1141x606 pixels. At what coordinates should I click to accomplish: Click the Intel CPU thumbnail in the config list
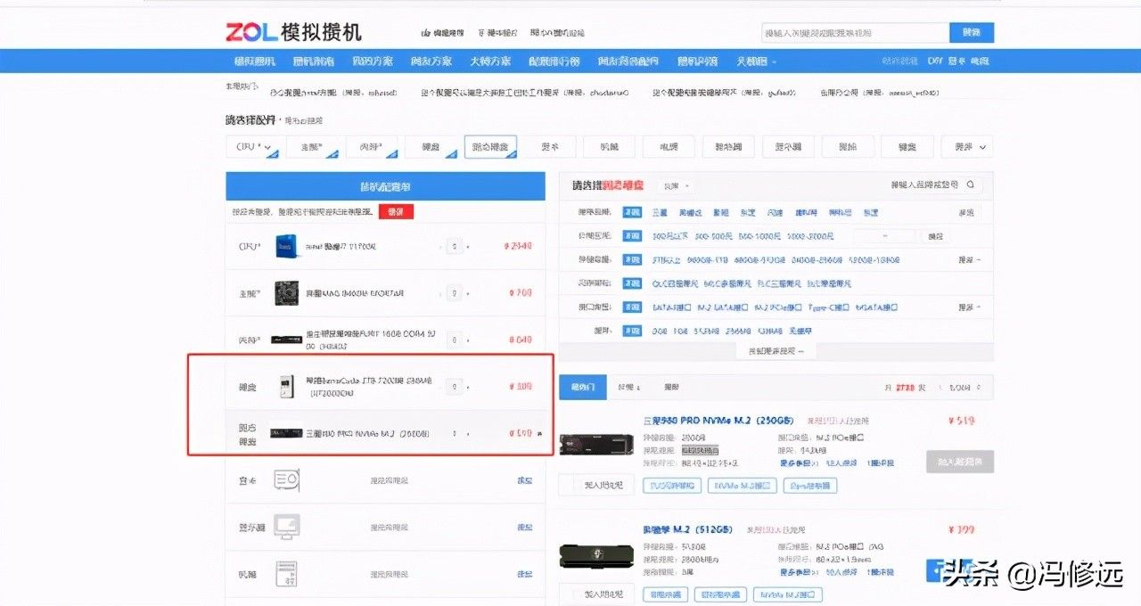tap(287, 246)
